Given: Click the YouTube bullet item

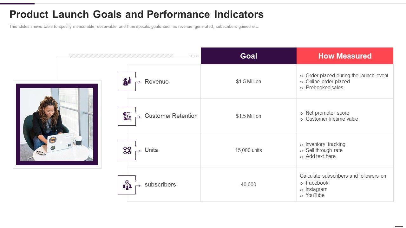Looking at the screenshot, I should coord(315,195).
